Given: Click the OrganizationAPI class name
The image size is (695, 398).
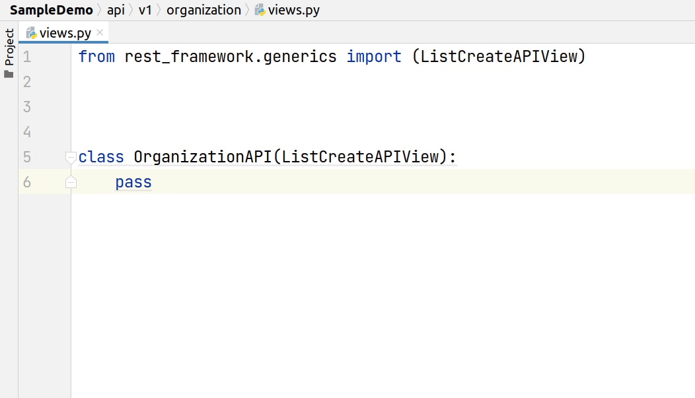Looking at the screenshot, I should coord(203,157).
